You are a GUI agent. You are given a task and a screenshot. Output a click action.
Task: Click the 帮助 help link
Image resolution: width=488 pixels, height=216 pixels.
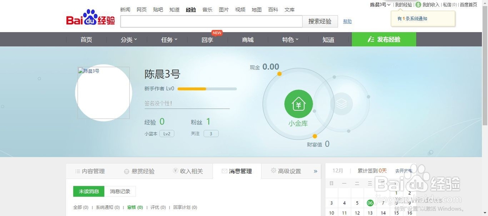pyautogui.click(x=347, y=21)
